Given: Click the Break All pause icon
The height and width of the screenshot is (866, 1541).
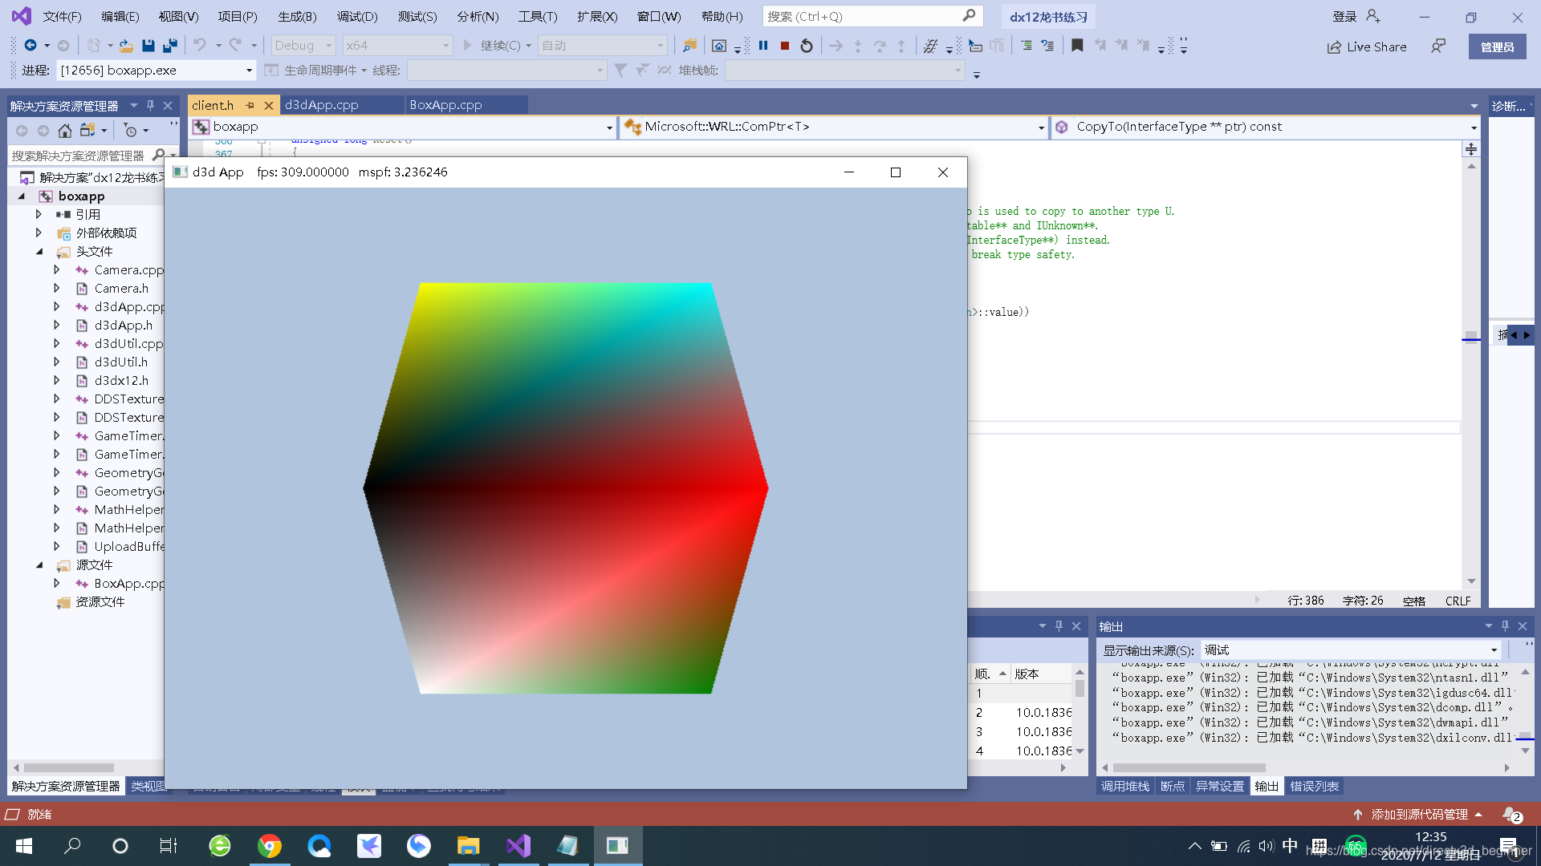Looking at the screenshot, I should pyautogui.click(x=763, y=46).
